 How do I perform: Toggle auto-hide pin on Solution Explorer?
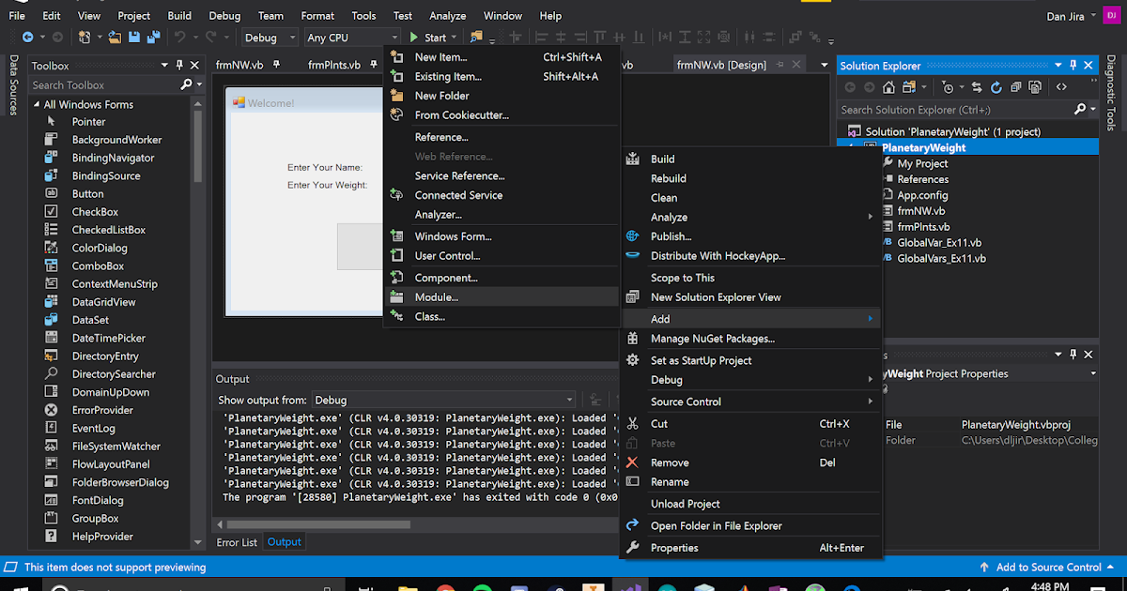(x=1073, y=65)
